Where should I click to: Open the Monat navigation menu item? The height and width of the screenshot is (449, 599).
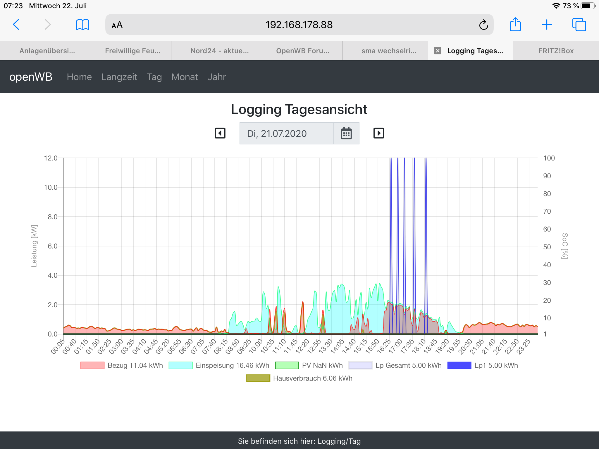click(185, 77)
